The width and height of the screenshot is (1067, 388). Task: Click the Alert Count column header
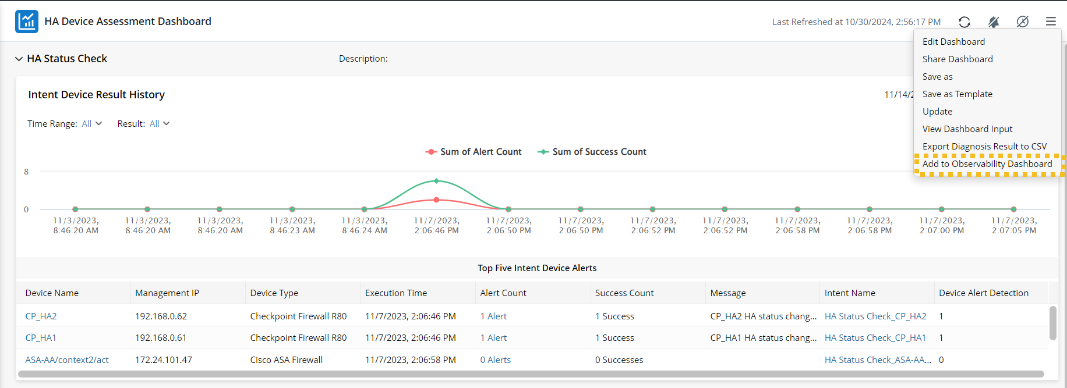[x=503, y=293]
